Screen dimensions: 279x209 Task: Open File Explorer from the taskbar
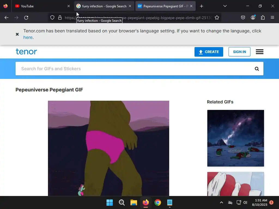(134, 202)
